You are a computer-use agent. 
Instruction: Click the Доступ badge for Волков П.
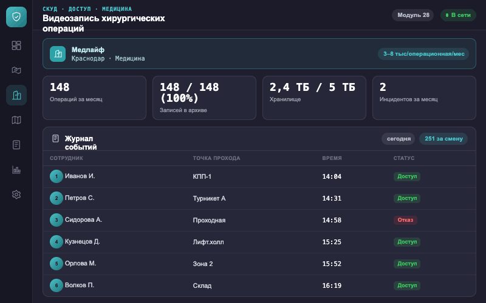pos(407,285)
